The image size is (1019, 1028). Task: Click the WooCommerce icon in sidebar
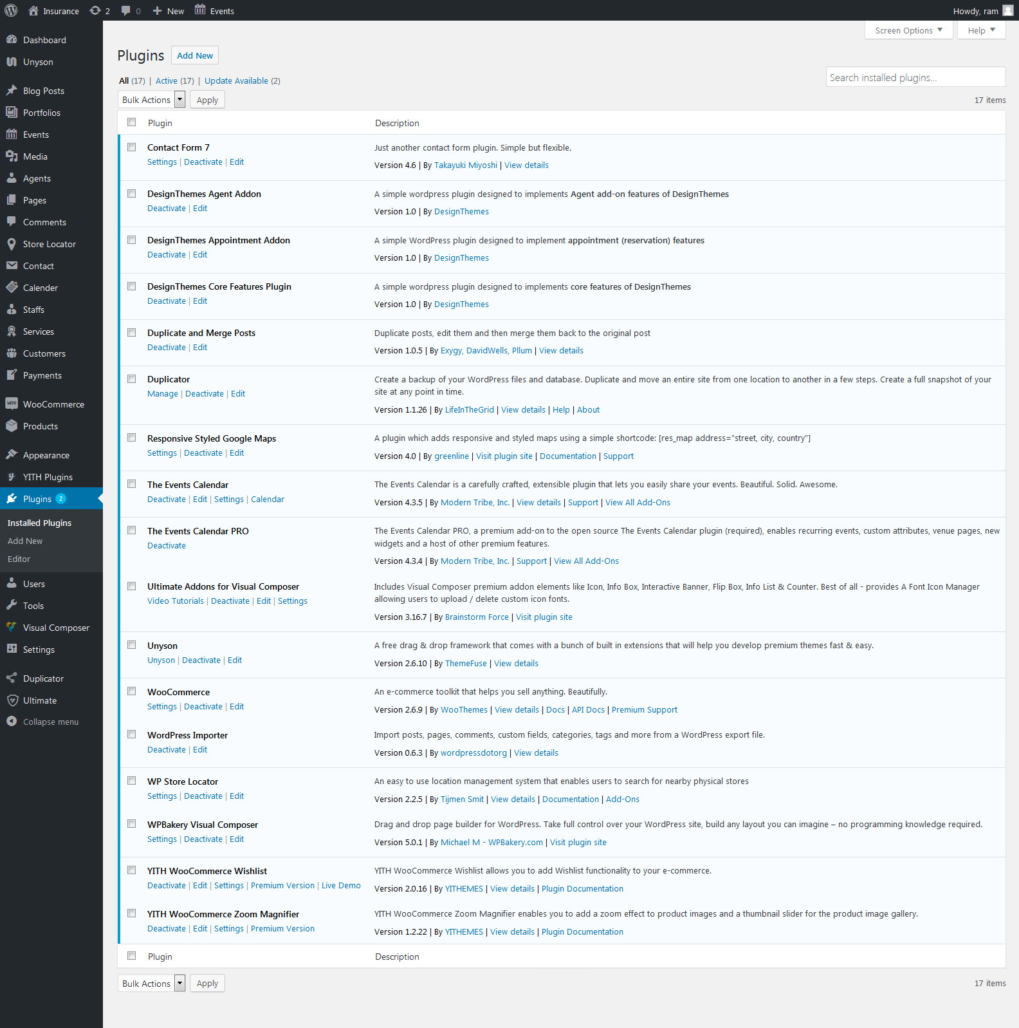(12, 404)
